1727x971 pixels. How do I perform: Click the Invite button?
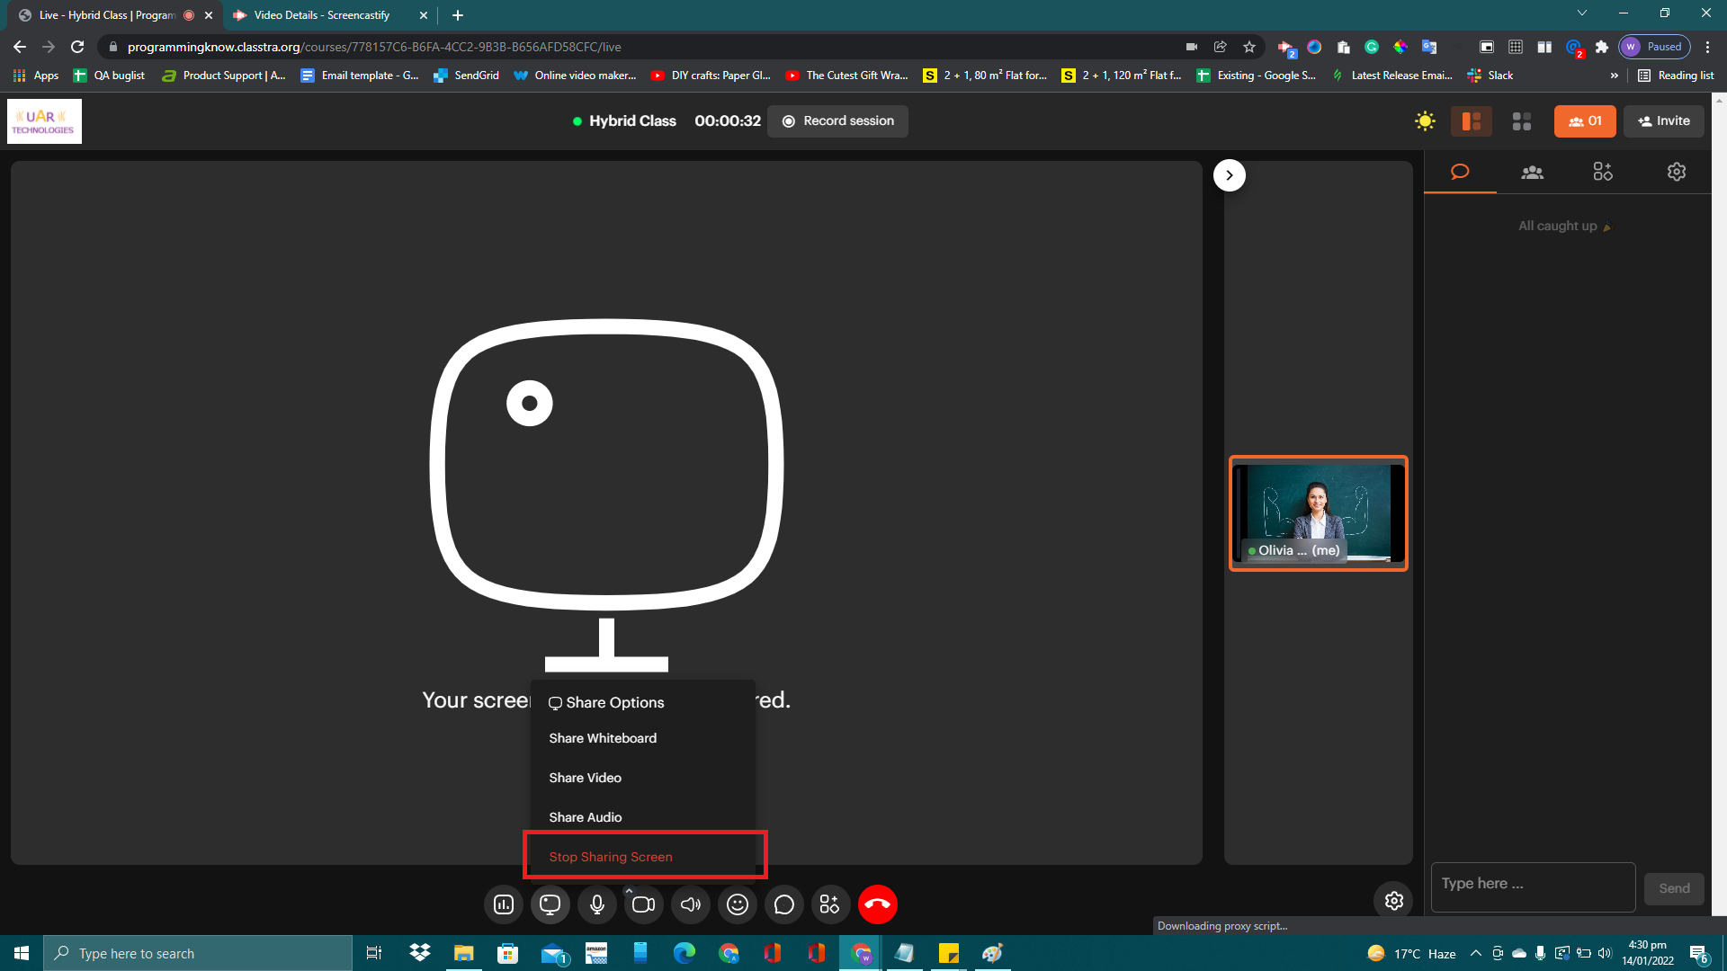(x=1663, y=121)
